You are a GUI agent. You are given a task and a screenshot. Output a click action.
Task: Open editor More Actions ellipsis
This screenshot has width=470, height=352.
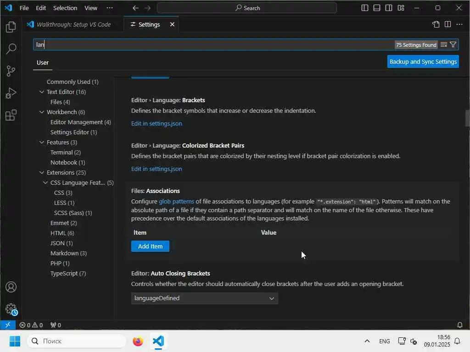click(x=459, y=24)
